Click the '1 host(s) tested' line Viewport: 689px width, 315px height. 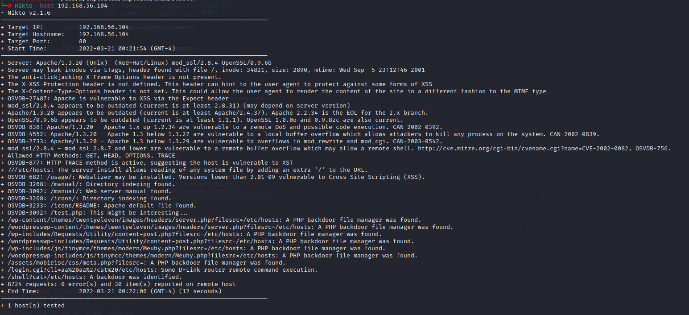pyautogui.click(x=36, y=306)
